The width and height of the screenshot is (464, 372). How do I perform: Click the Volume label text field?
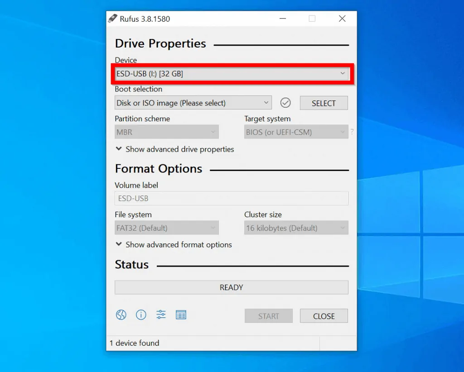(231, 198)
